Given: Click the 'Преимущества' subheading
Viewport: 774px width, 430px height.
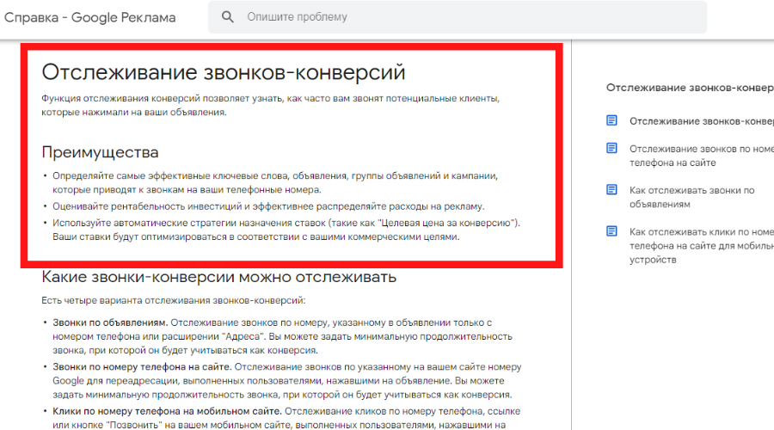Looking at the screenshot, I should point(100,152).
